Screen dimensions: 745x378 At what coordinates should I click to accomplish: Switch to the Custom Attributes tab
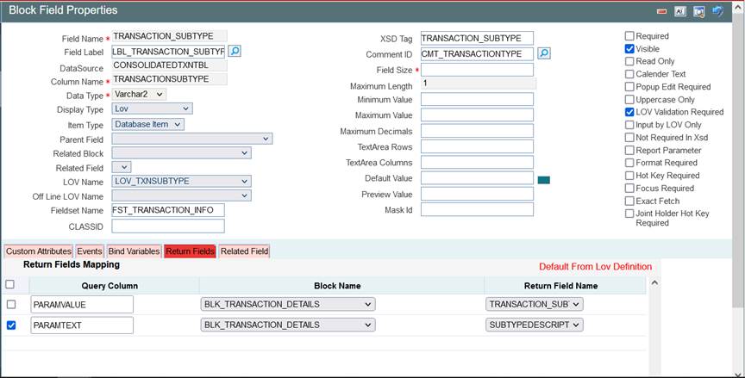[39, 251]
